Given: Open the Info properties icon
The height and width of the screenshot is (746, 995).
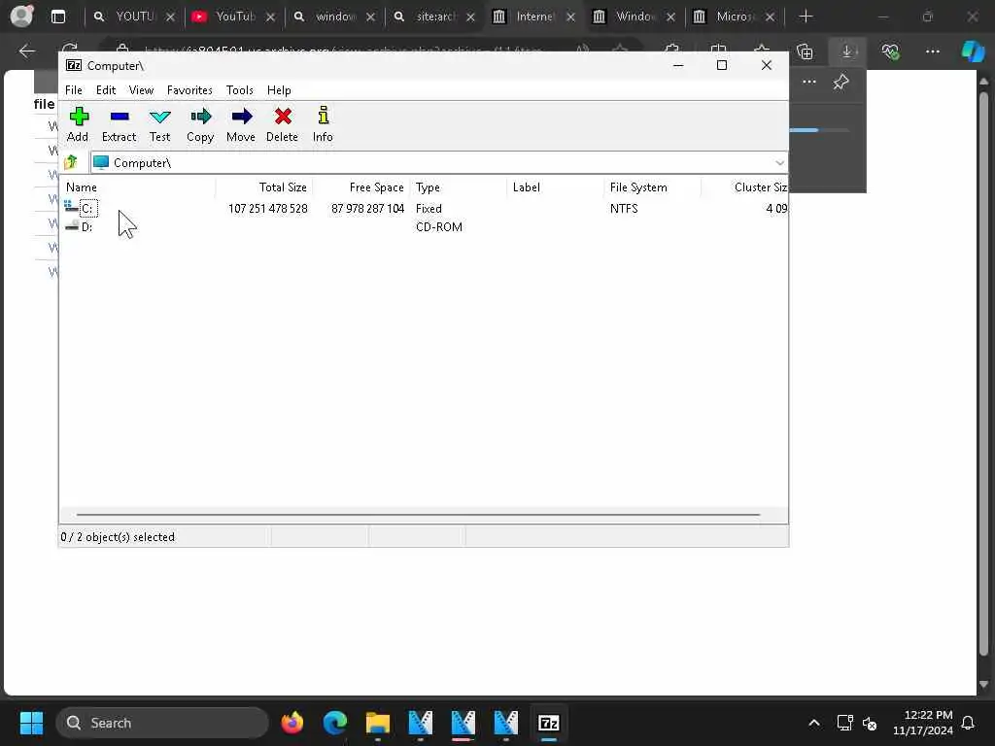Looking at the screenshot, I should (323, 124).
